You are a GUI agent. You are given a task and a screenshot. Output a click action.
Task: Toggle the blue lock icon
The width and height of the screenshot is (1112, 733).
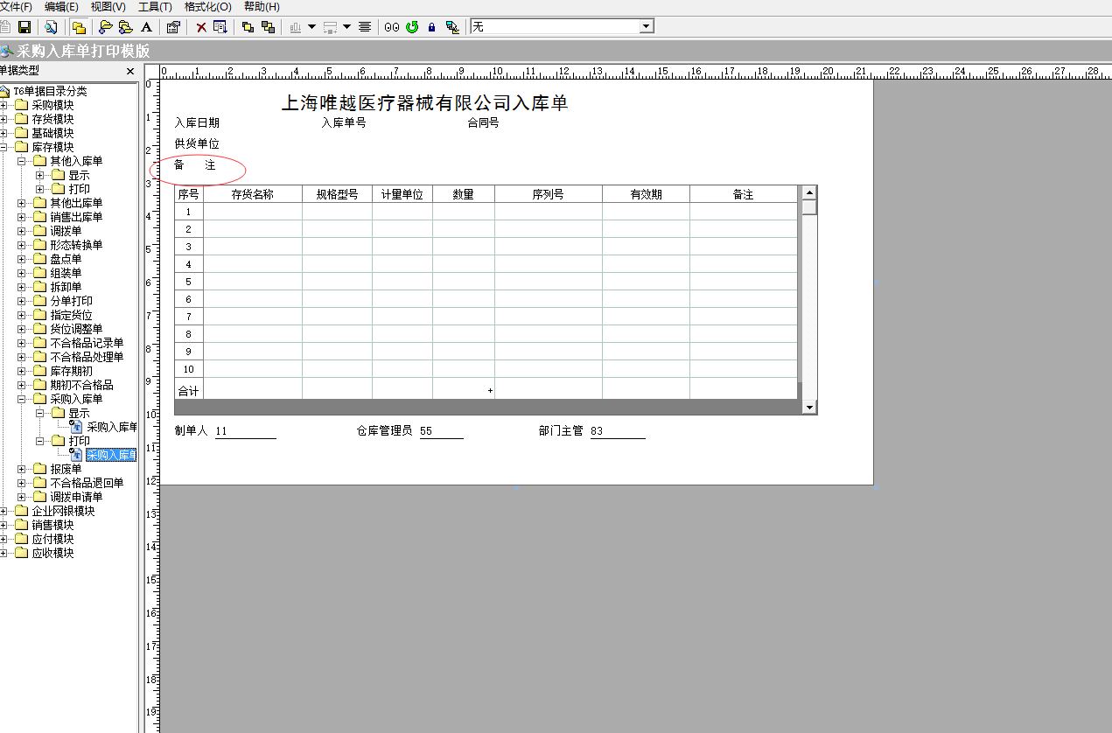click(431, 27)
